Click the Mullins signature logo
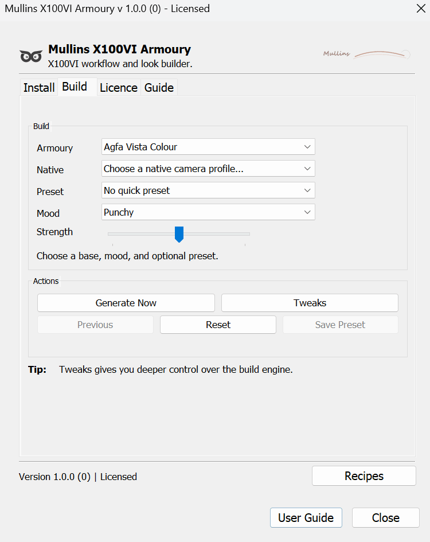 pos(367,54)
